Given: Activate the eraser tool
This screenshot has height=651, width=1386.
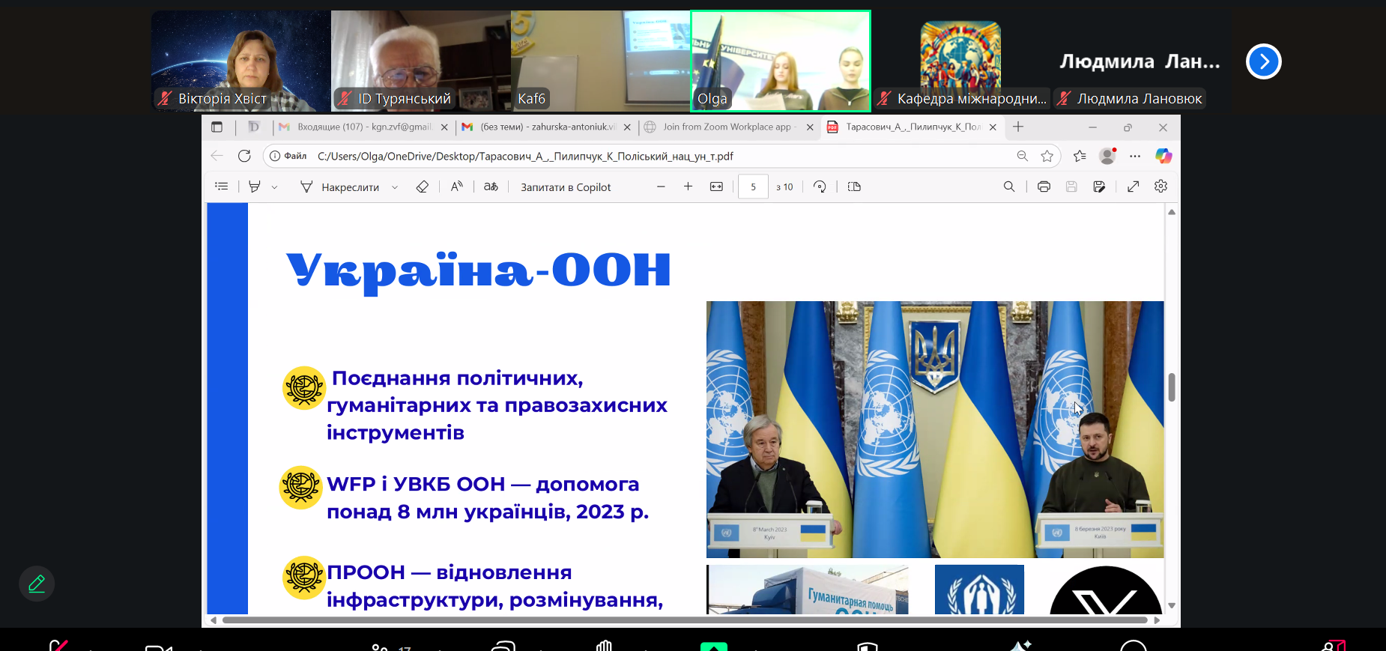Looking at the screenshot, I should tap(423, 187).
